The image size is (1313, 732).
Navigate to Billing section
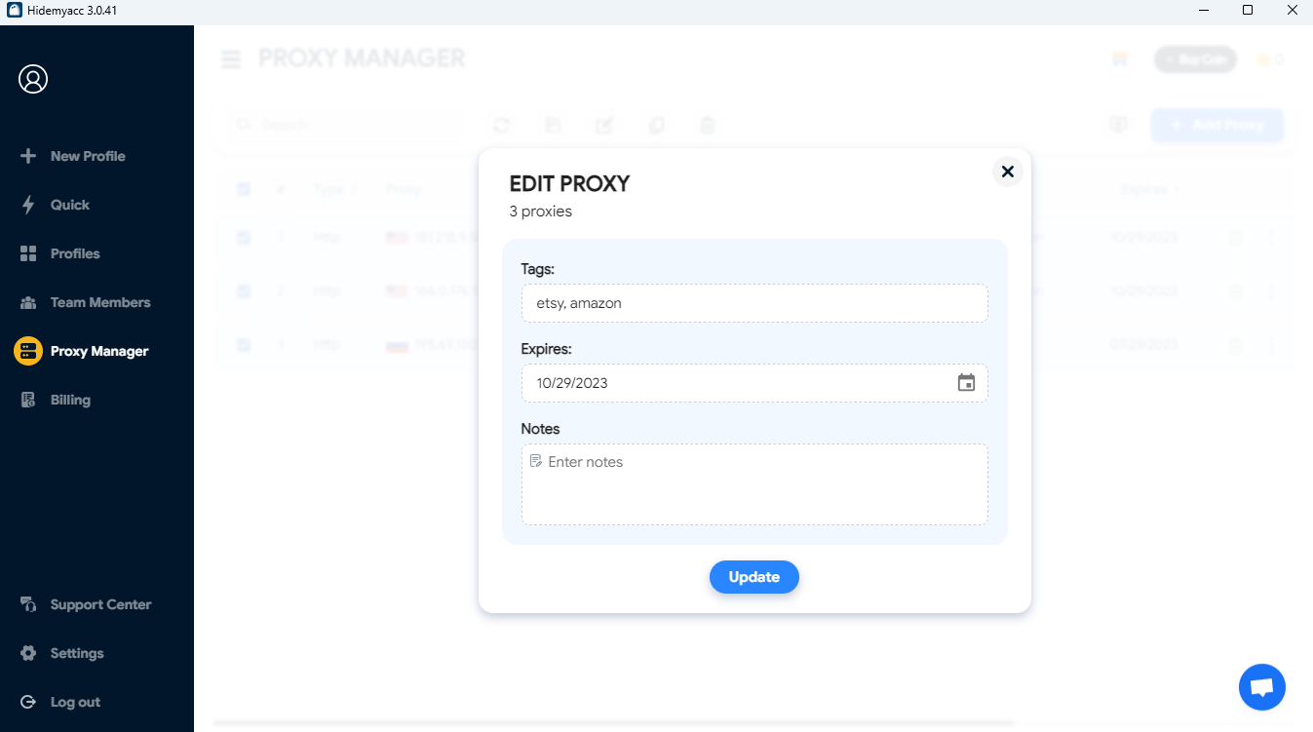click(x=69, y=400)
